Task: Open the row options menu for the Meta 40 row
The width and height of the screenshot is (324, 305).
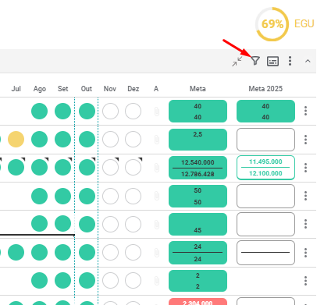Action: pos(305,111)
